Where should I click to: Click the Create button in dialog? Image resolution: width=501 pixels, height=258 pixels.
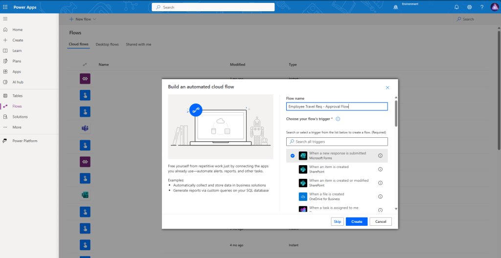coord(357,221)
